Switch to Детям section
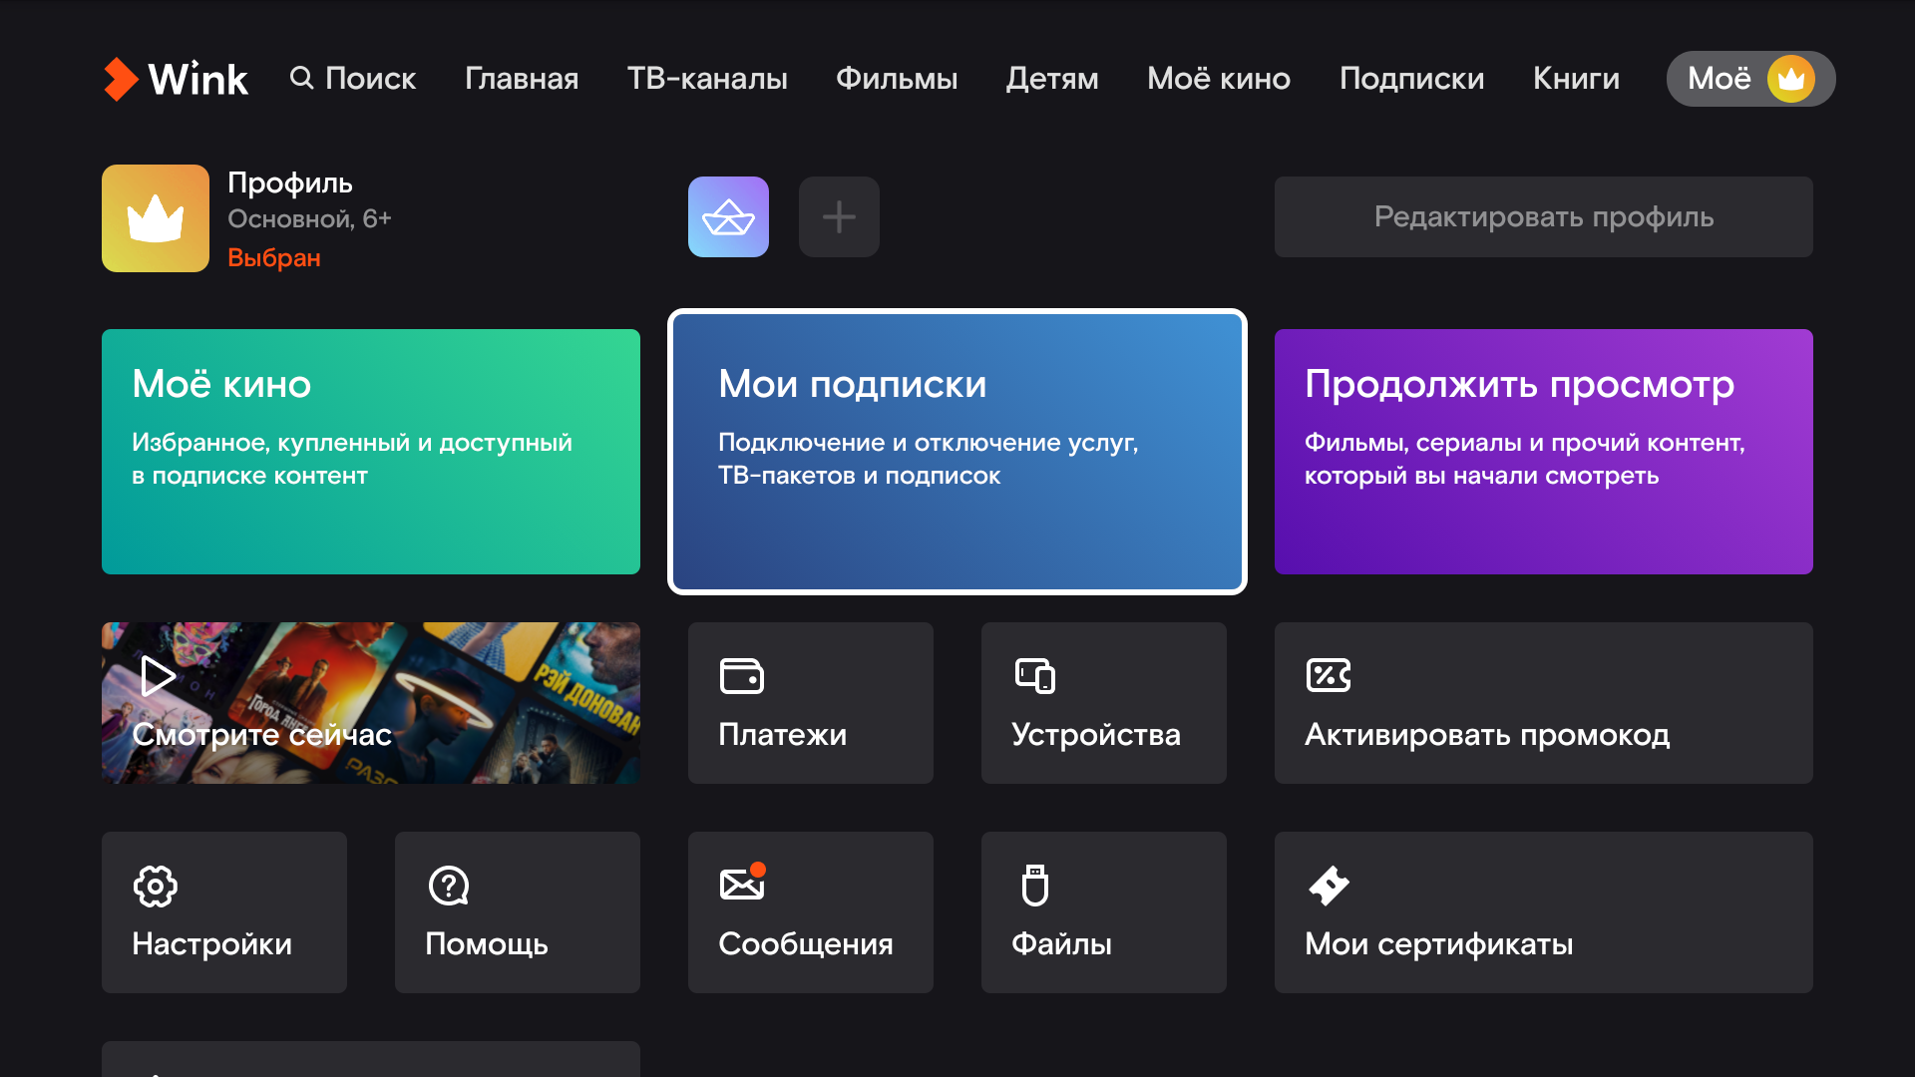The width and height of the screenshot is (1915, 1077). coord(1052,79)
